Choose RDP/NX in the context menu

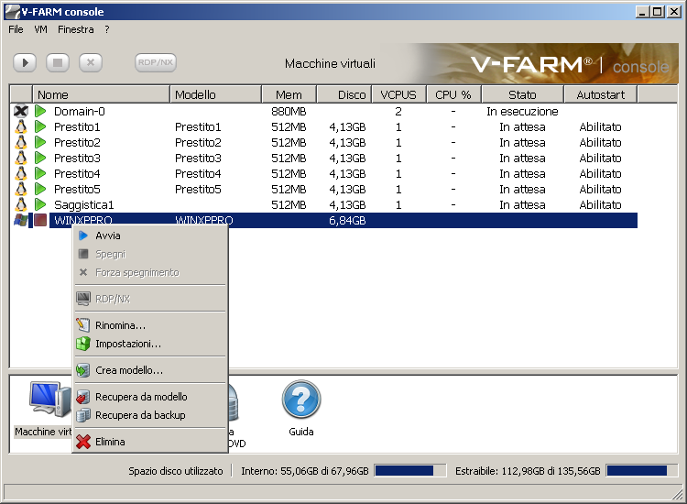(x=150, y=299)
